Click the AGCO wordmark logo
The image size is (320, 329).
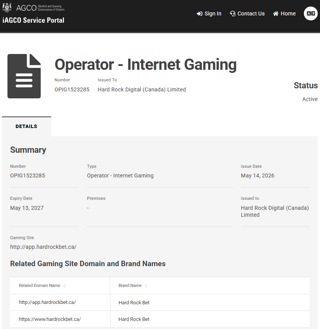(x=40, y=8)
